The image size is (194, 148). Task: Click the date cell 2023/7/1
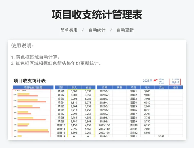click(104, 114)
